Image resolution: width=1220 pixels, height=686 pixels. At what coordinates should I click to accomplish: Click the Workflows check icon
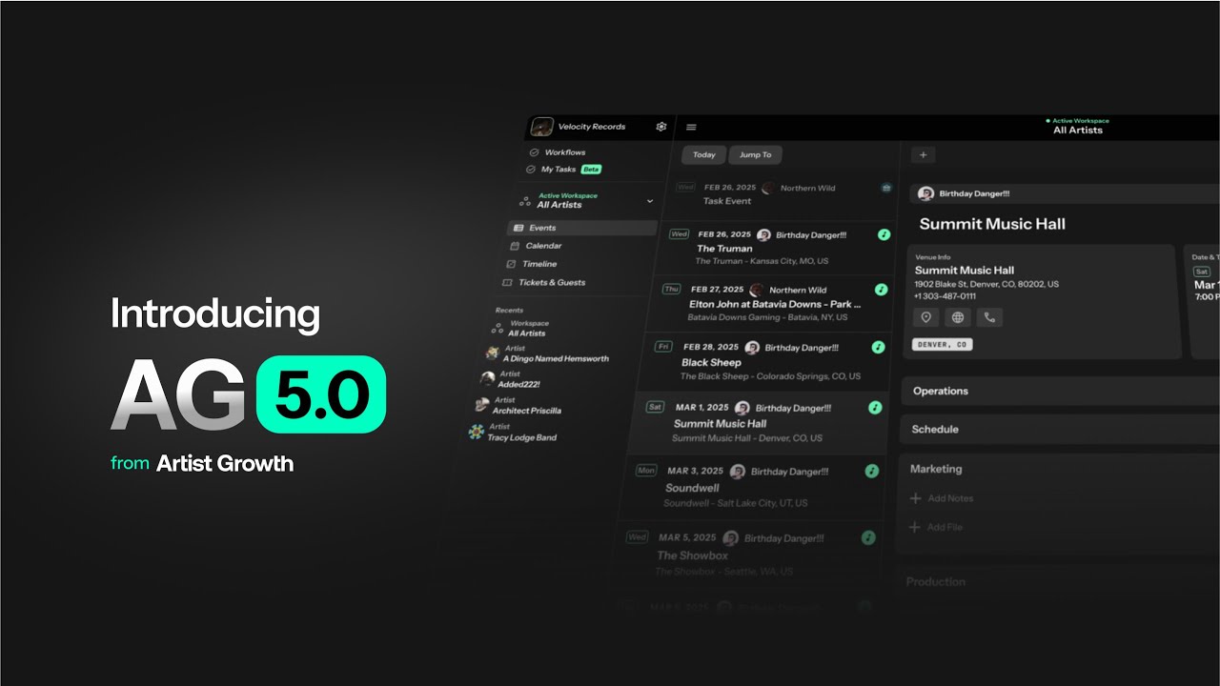[x=534, y=152]
